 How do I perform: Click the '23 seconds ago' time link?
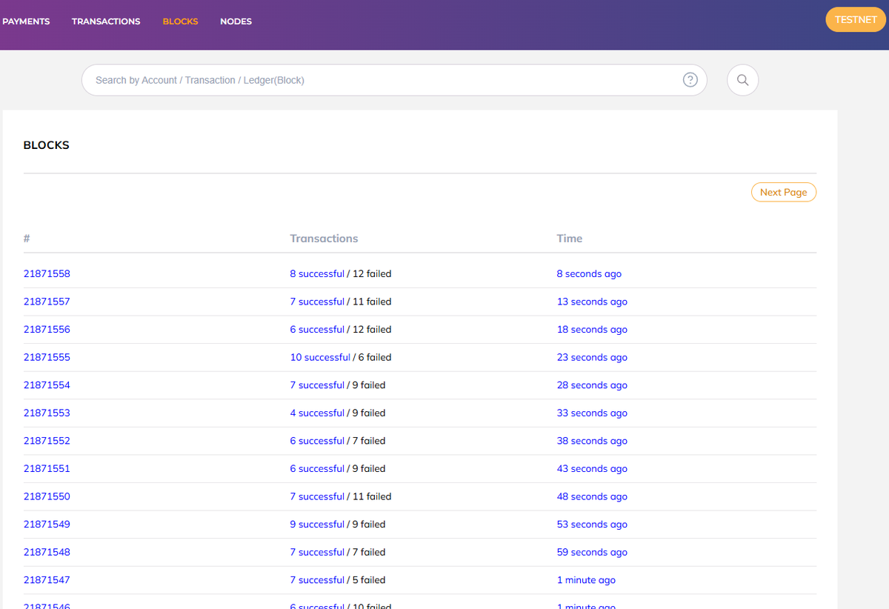pos(592,357)
